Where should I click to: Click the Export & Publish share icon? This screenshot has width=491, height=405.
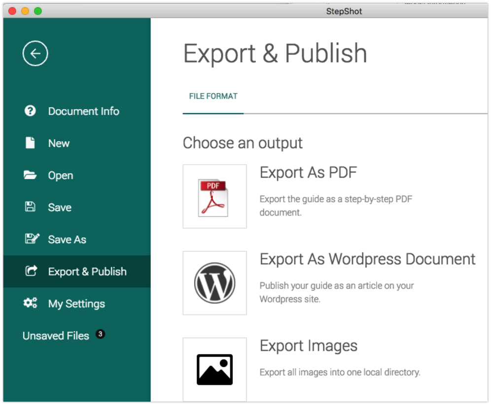pos(32,270)
